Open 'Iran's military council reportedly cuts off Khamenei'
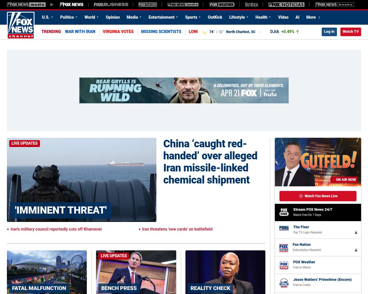This screenshot has height=294, width=368. point(56,229)
